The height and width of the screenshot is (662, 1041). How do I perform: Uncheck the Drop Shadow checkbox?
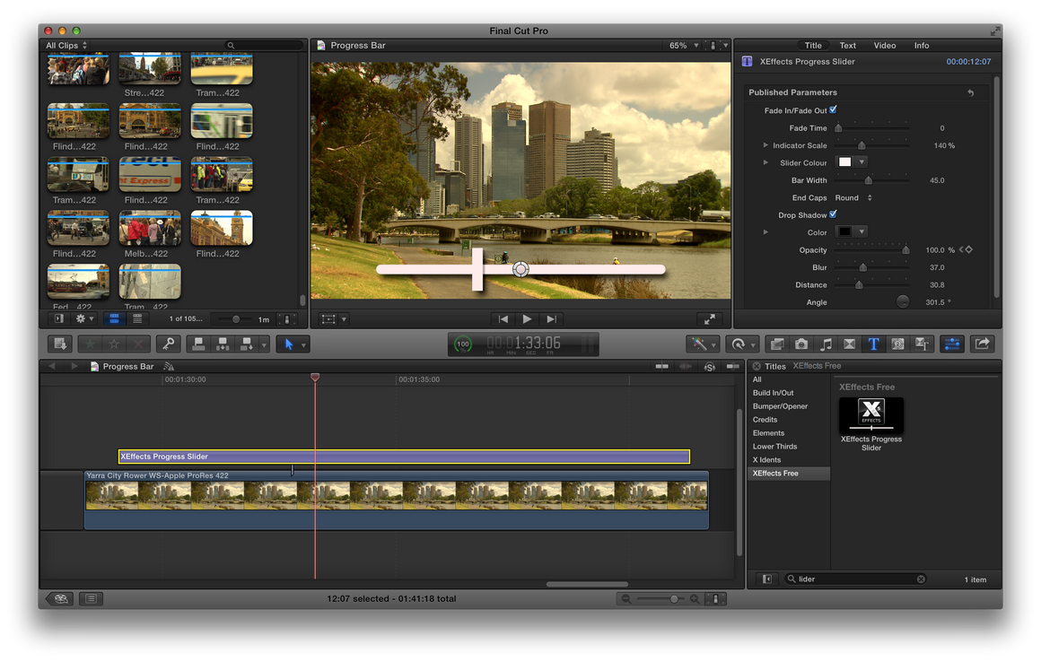(x=834, y=215)
